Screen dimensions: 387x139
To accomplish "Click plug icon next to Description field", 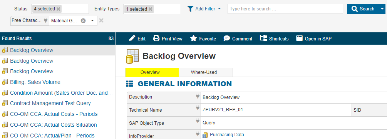I will 198,96.
